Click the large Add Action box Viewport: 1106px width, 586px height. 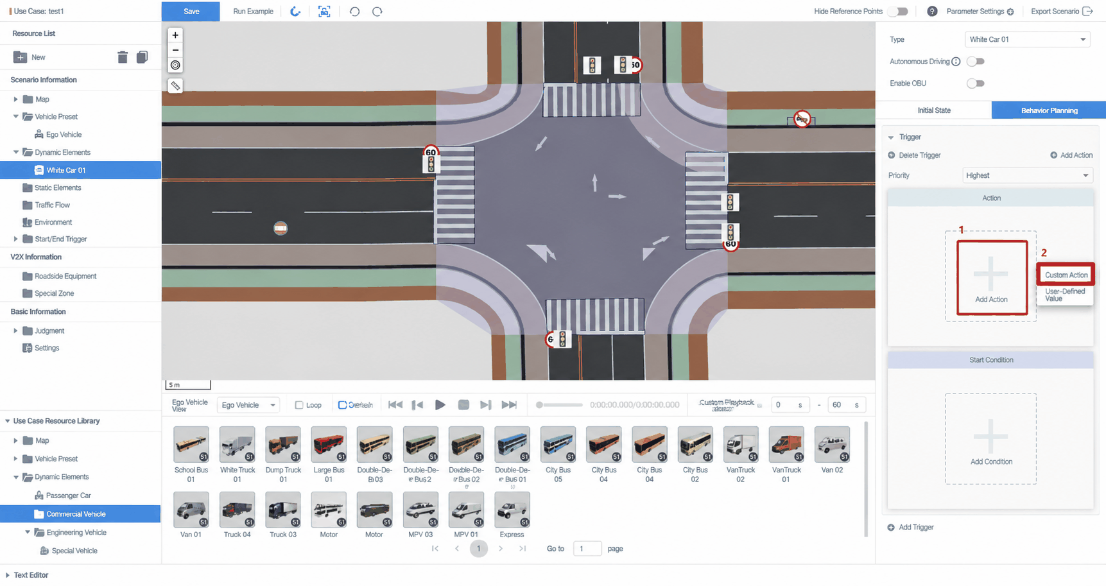click(x=992, y=277)
